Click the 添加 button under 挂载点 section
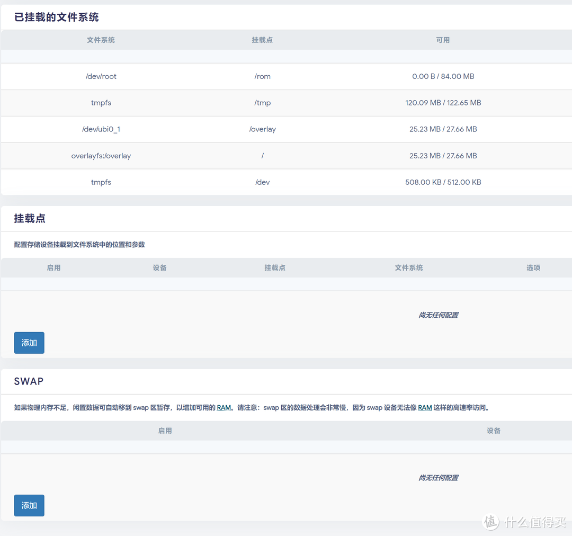The height and width of the screenshot is (536, 572). 29,343
